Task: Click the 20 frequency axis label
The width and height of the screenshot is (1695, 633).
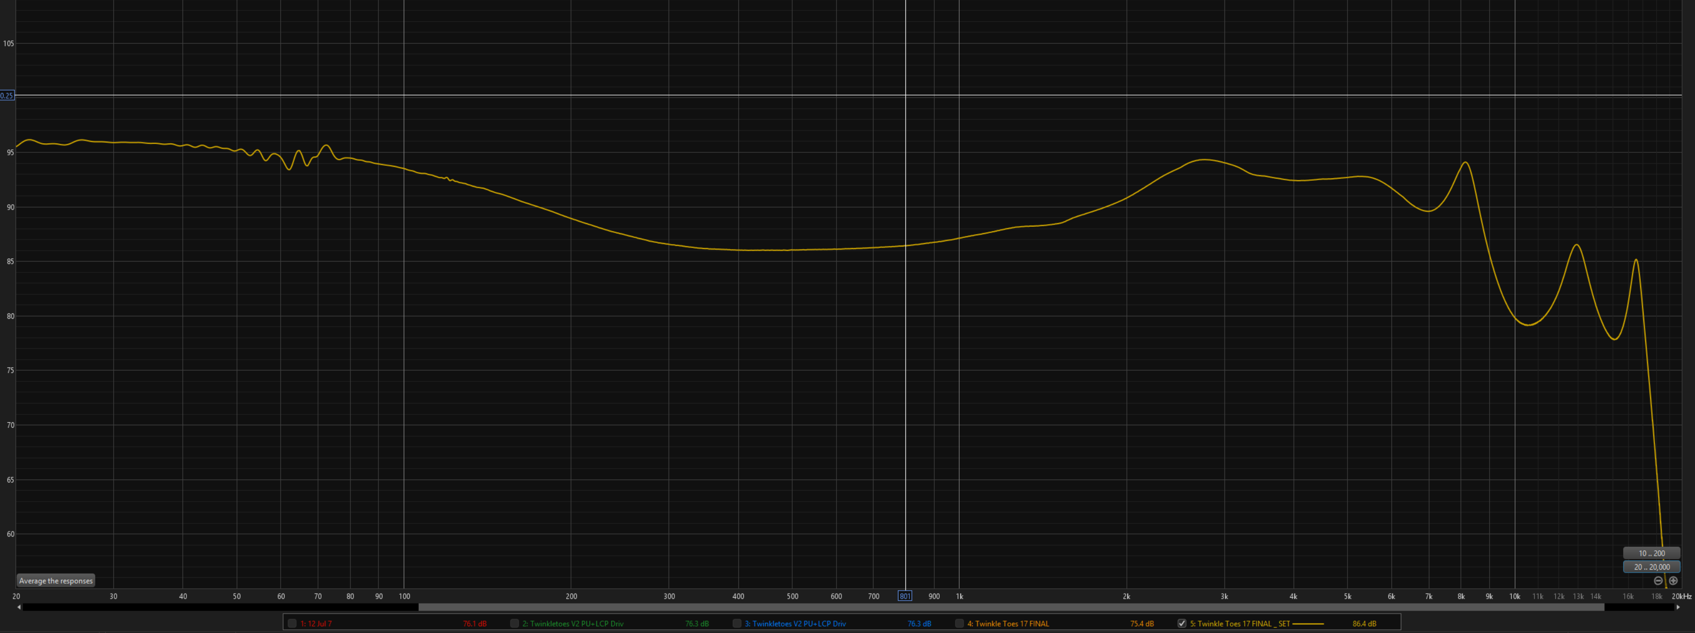Action: (16, 597)
